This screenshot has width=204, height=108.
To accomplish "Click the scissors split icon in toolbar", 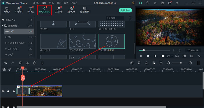I will tap(27, 63).
